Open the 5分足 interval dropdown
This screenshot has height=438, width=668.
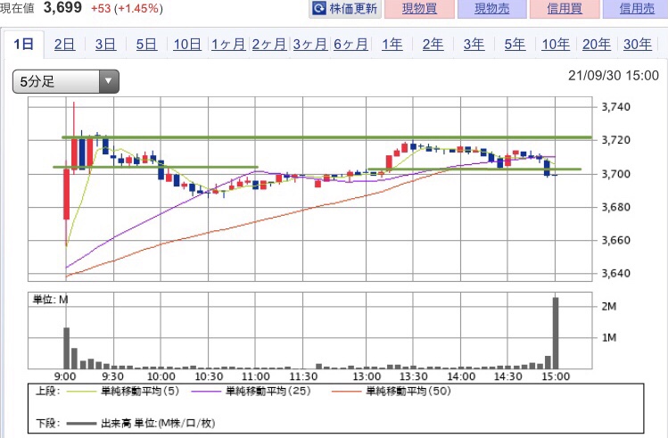tap(66, 81)
